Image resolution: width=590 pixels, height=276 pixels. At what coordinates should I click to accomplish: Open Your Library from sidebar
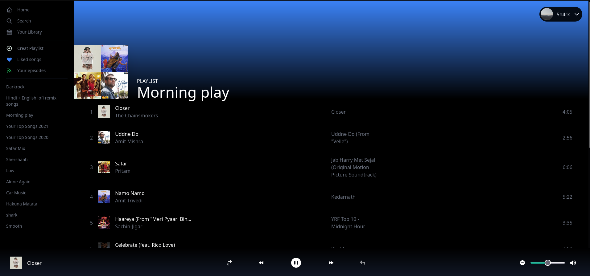click(x=30, y=32)
